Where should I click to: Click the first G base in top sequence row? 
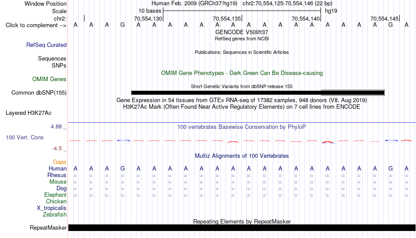[x=123, y=25]
